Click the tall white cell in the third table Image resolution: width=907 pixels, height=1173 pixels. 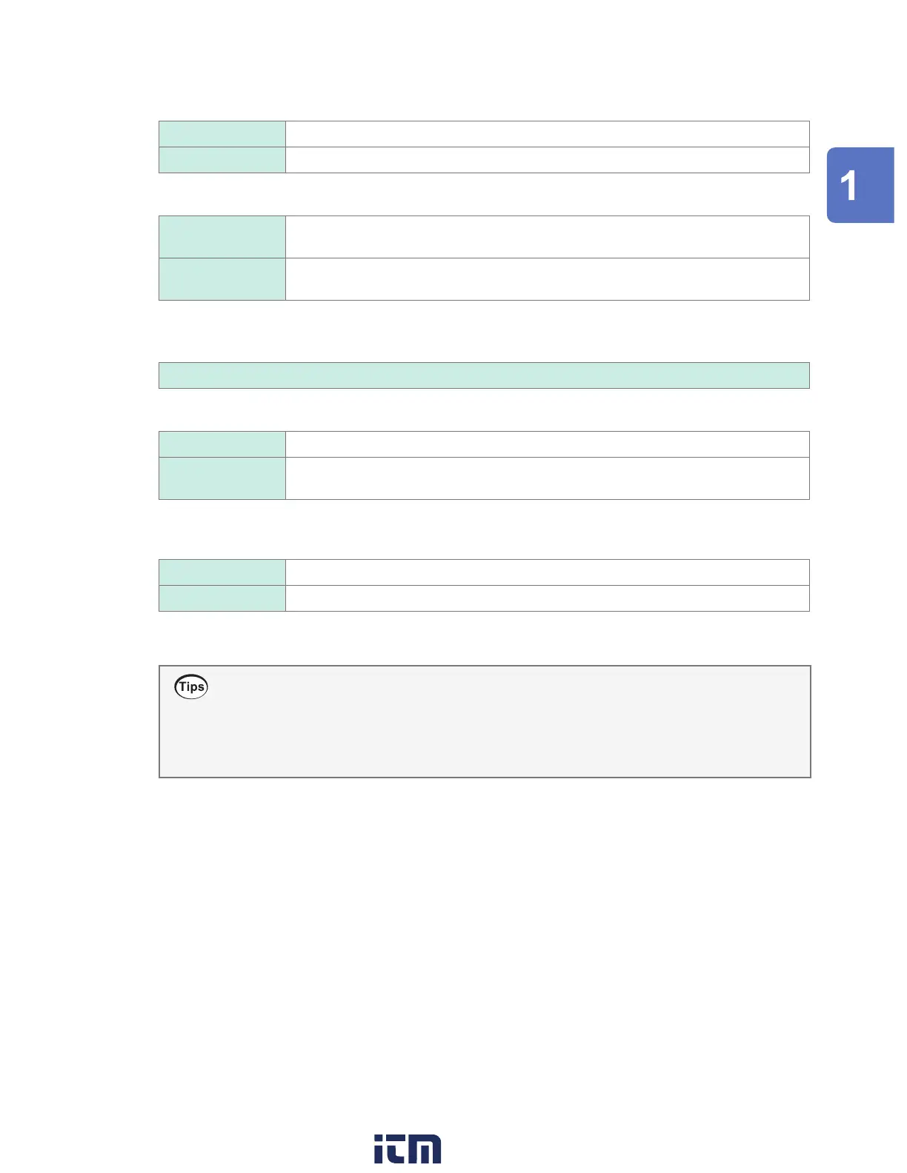coord(547,478)
